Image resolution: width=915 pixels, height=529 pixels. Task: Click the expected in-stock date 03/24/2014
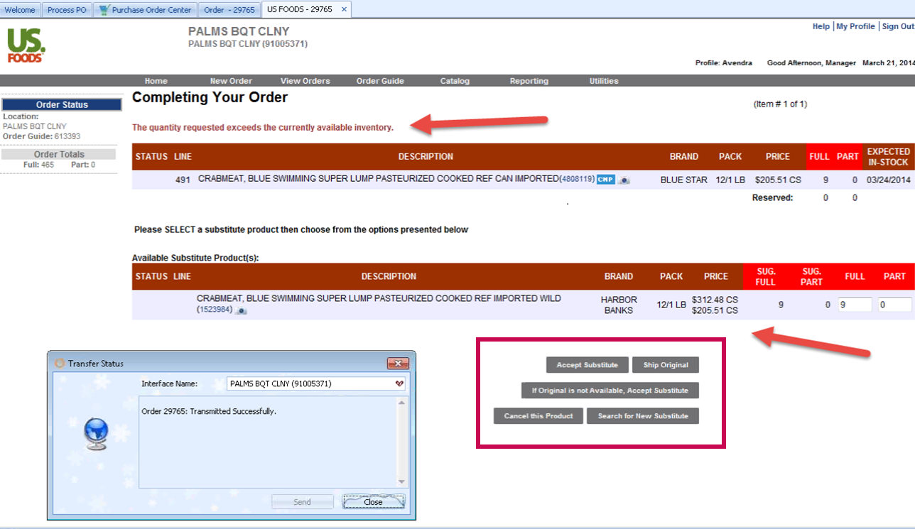click(889, 180)
